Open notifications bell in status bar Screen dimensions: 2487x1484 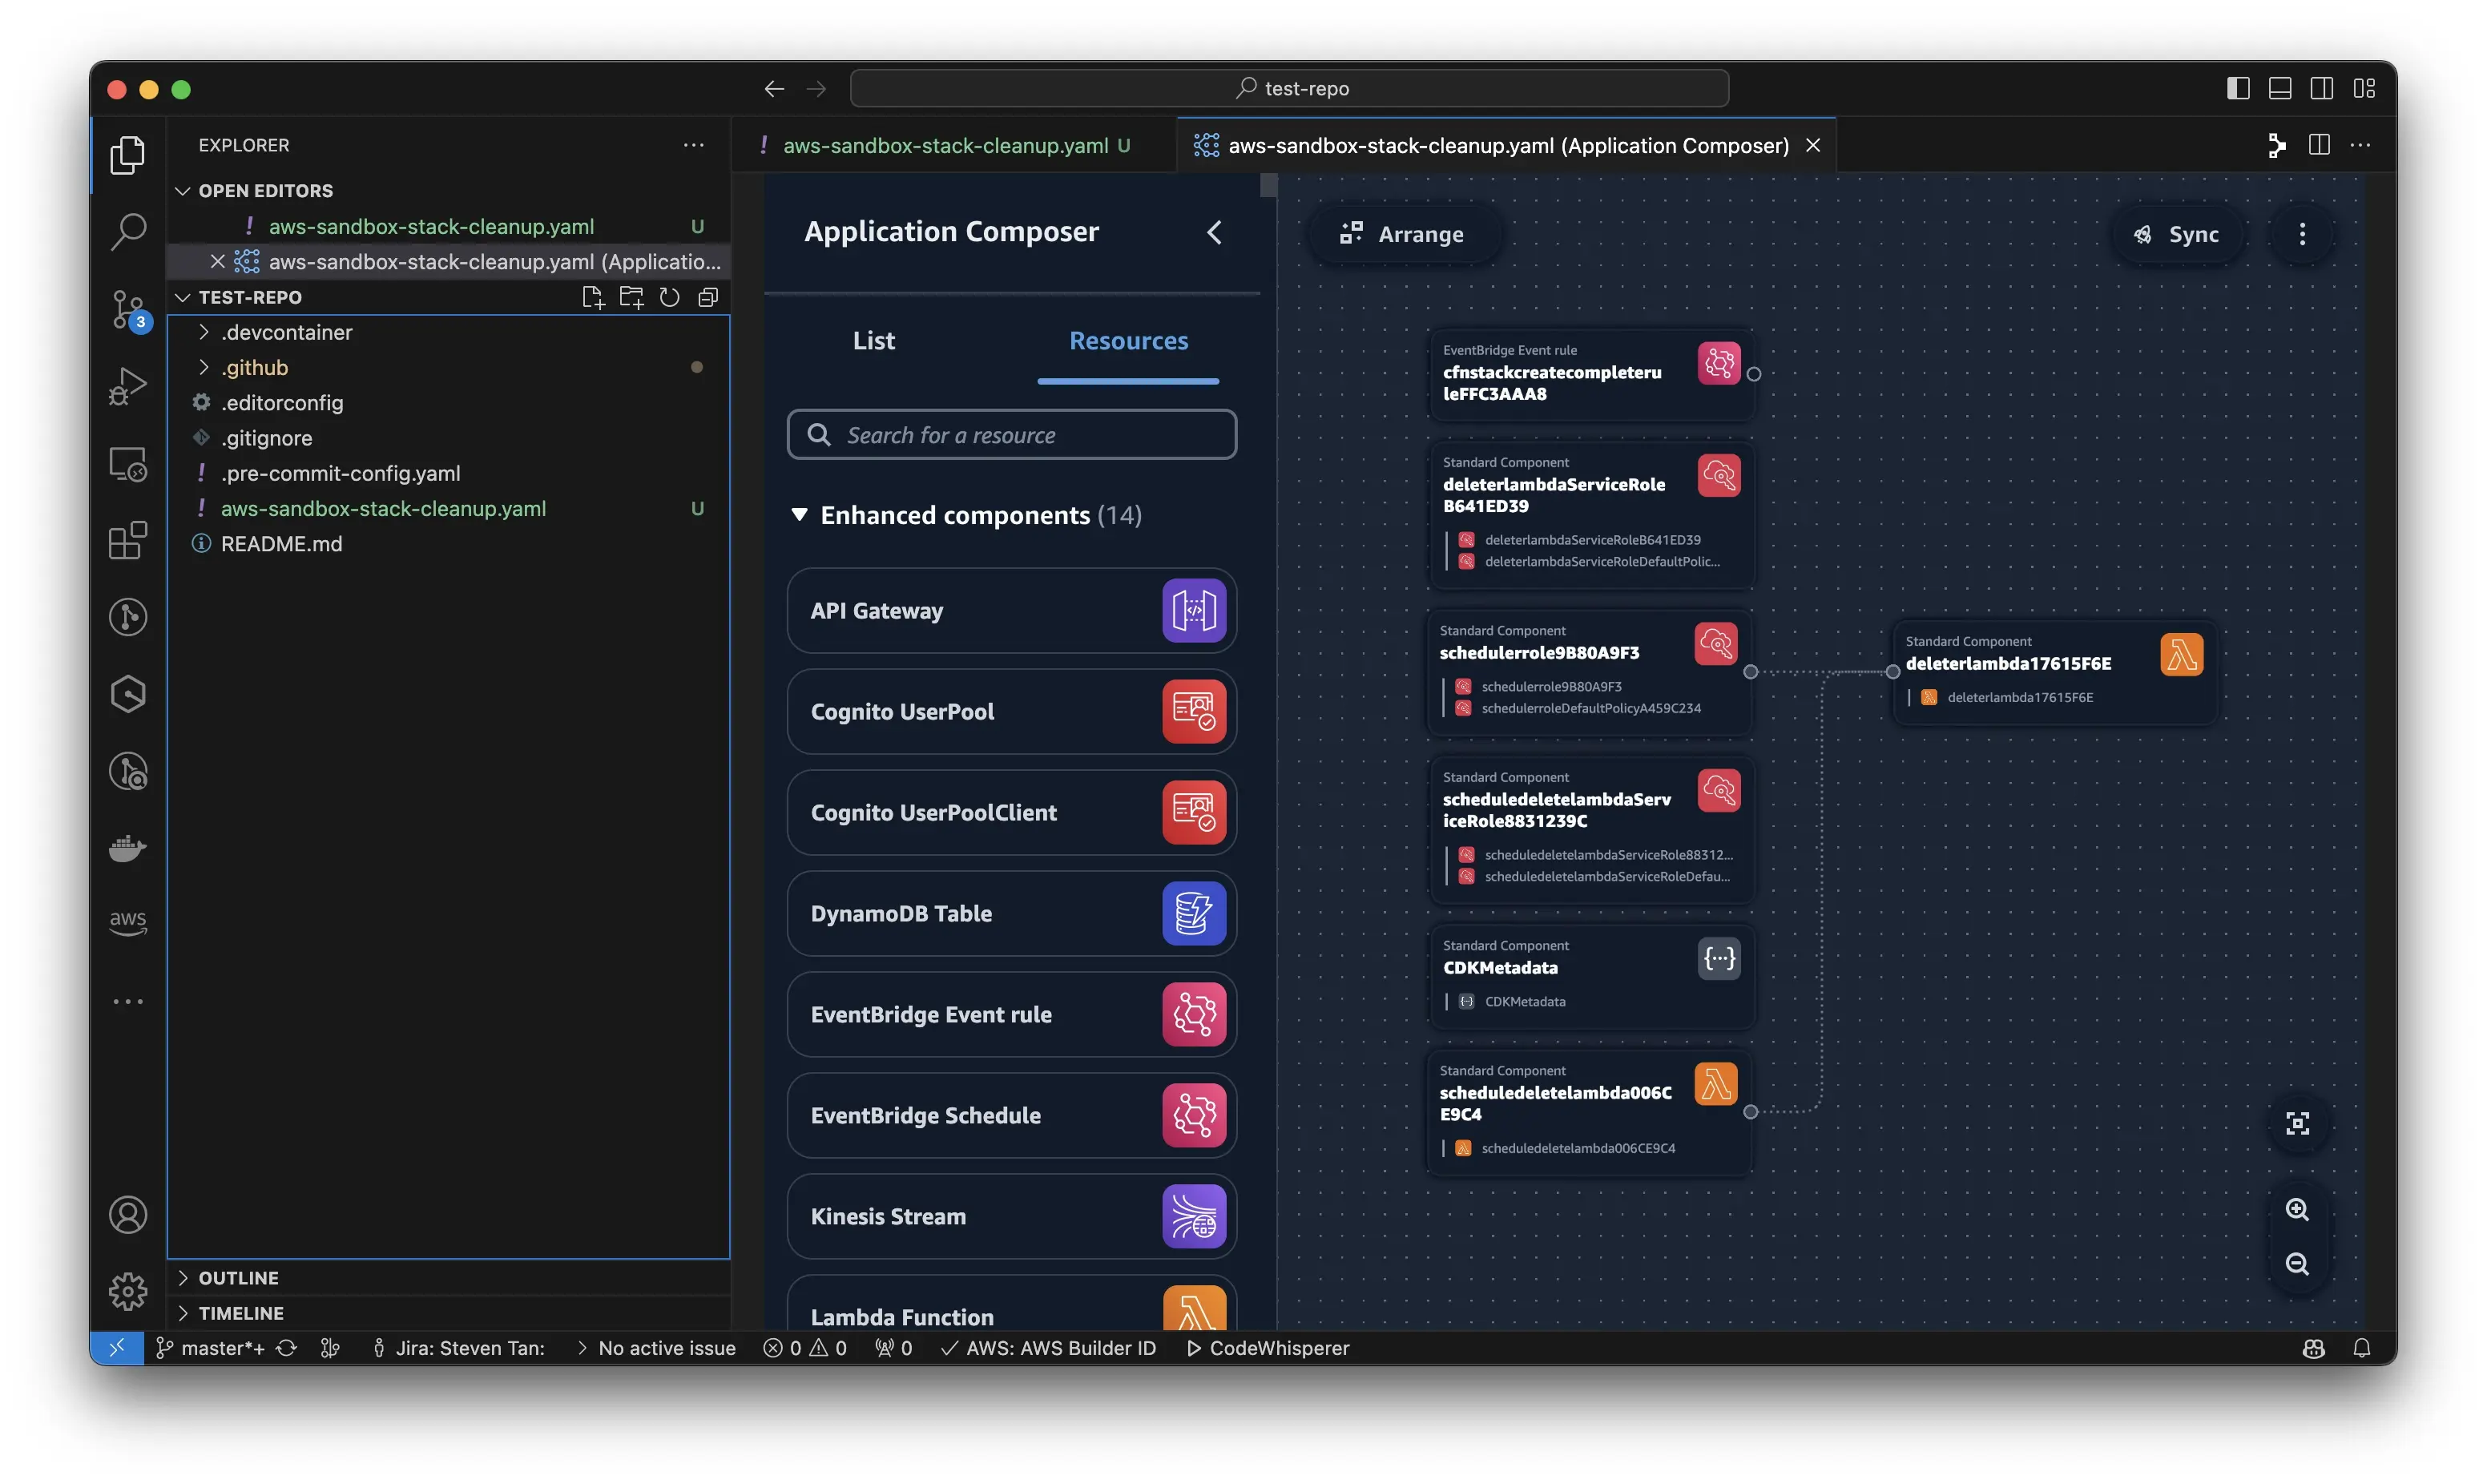[2361, 1348]
